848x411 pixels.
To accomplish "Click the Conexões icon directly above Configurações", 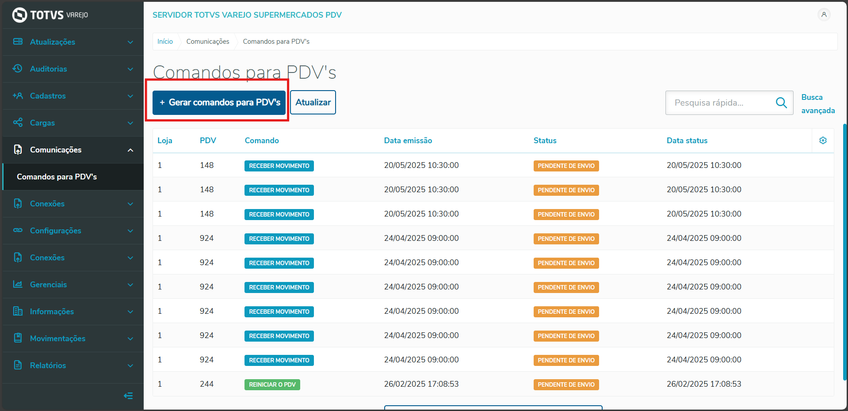I will pos(18,203).
